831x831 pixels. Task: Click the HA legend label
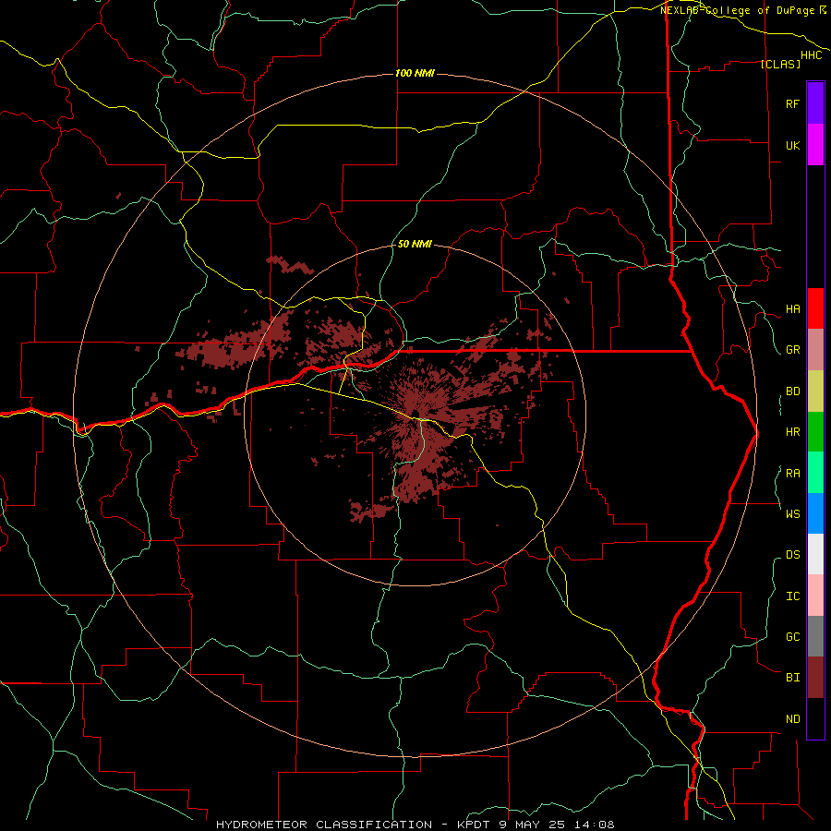[x=792, y=309]
